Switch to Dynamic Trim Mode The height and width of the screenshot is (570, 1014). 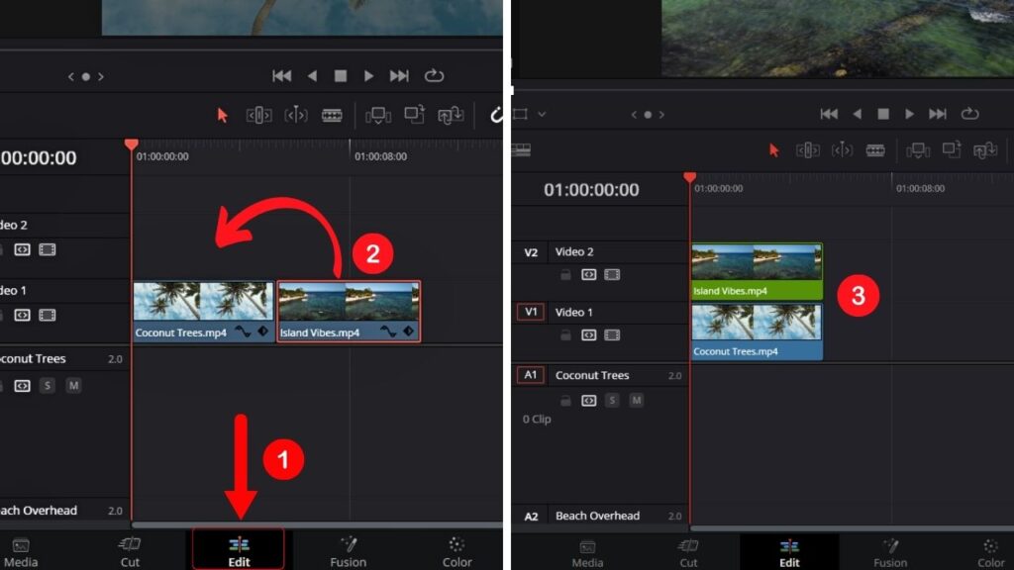(296, 116)
